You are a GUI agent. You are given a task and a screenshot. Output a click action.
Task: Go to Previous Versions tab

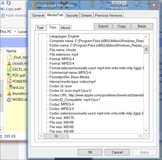point(108,15)
